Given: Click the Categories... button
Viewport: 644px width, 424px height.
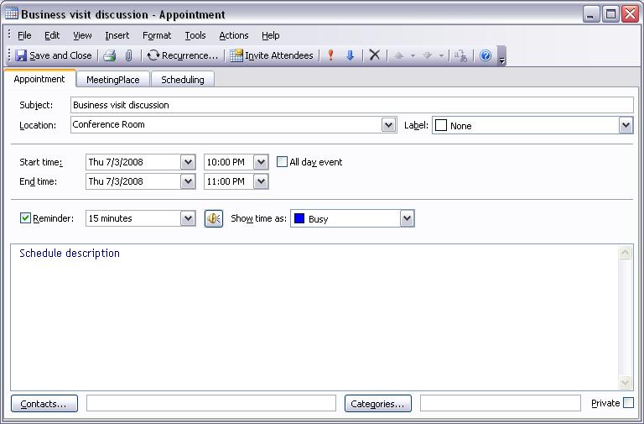Looking at the screenshot, I should pos(377,404).
